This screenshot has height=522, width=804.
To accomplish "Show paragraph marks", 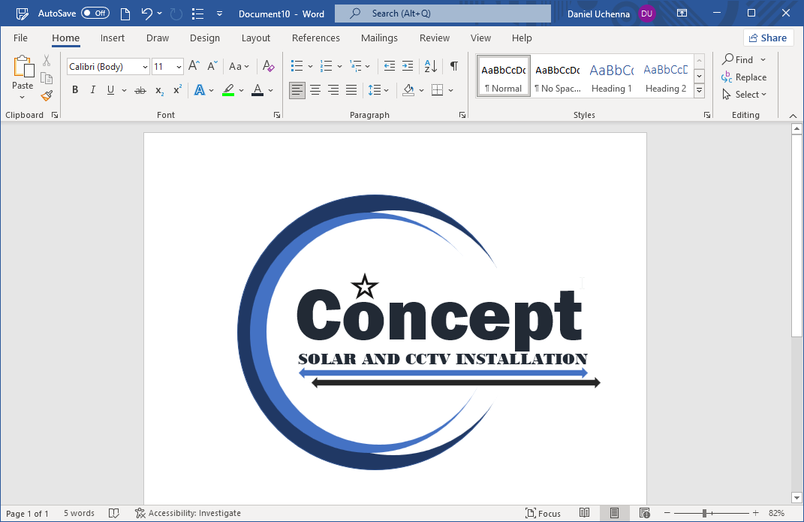I will (453, 66).
